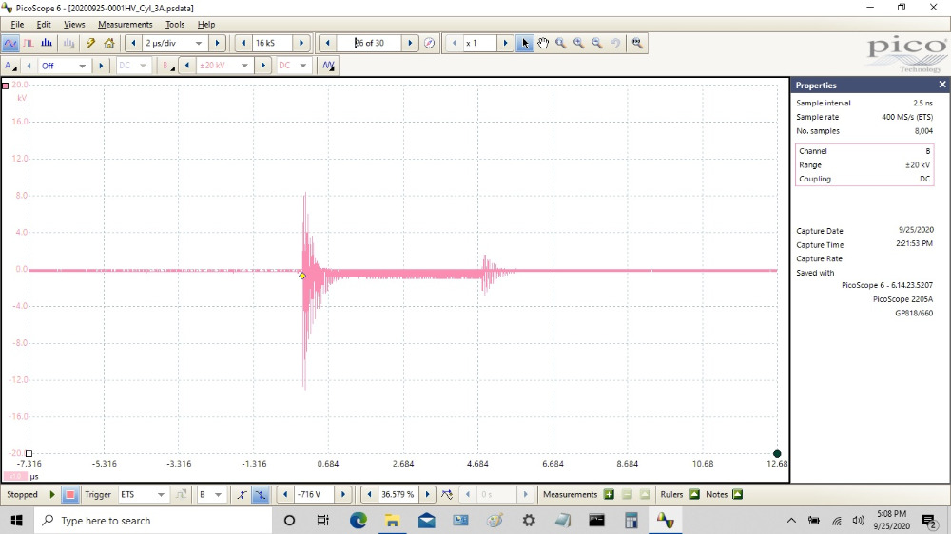This screenshot has height=534, width=951.
Task: Expand the Trigger mode ETS dropdown
Action: 161,494
